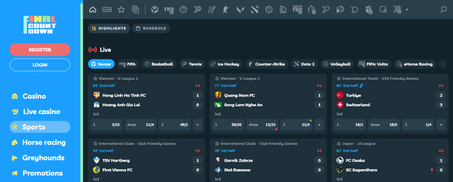Click the Login button
This screenshot has height=182, width=453.
(x=40, y=65)
